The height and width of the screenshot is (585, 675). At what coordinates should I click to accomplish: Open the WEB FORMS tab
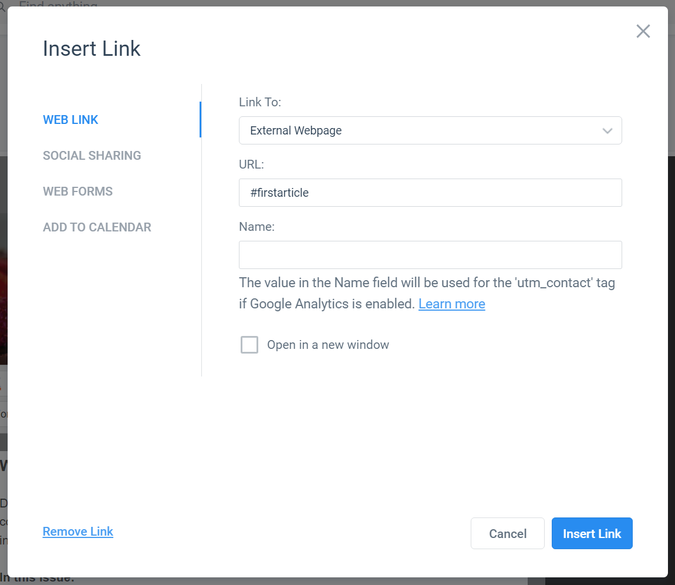pos(77,191)
